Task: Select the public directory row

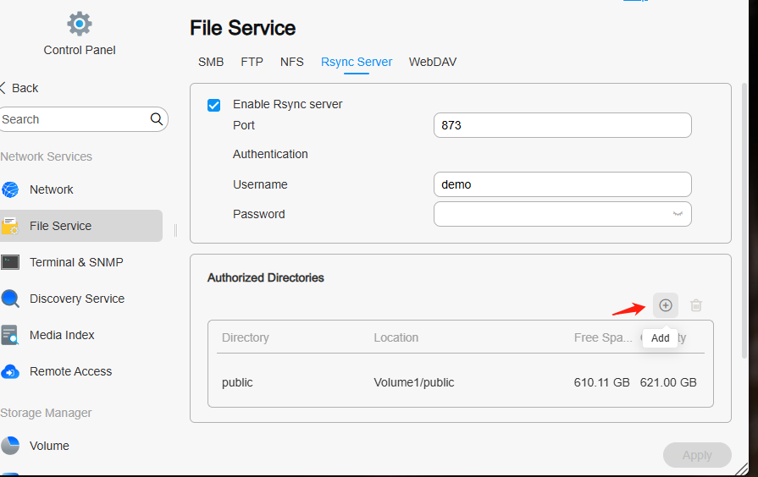Action: [460, 382]
